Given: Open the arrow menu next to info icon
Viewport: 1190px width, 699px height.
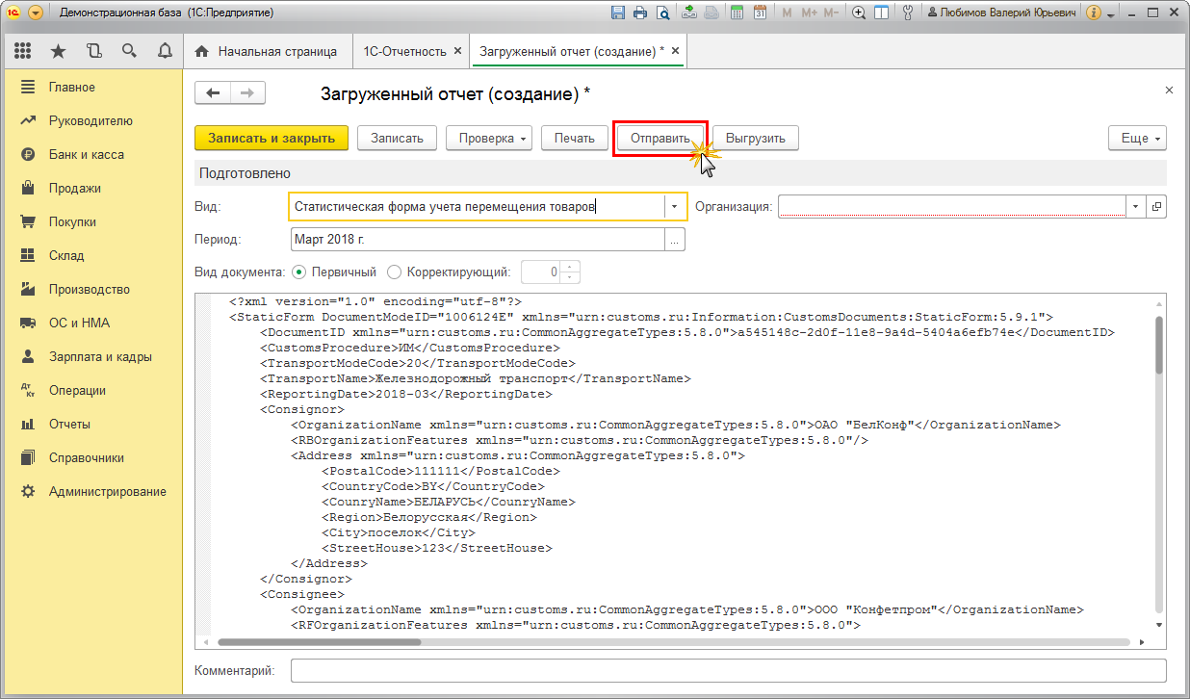Looking at the screenshot, I should 1110,15.
